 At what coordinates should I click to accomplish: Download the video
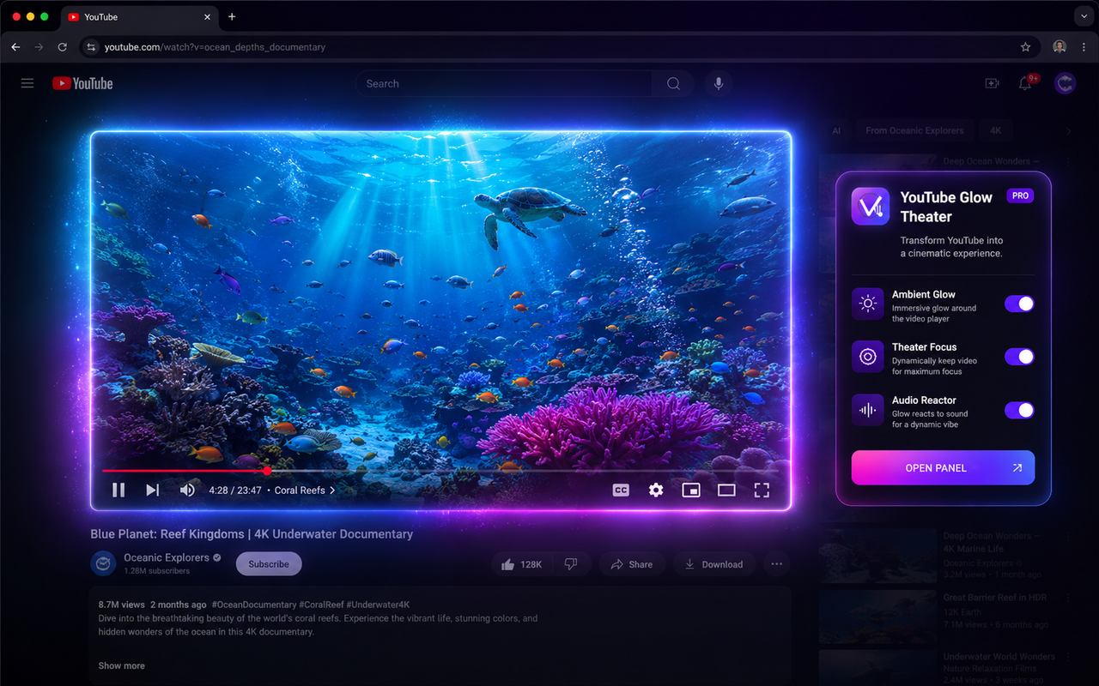[x=713, y=564]
